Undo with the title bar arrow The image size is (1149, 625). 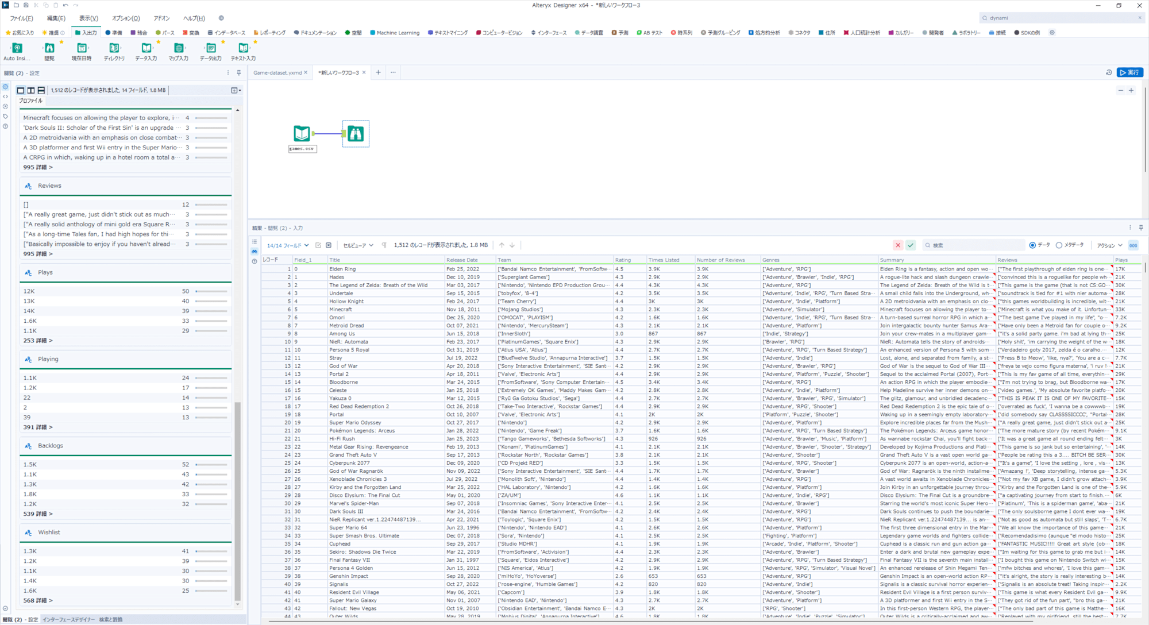pyautogui.click(x=65, y=5)
